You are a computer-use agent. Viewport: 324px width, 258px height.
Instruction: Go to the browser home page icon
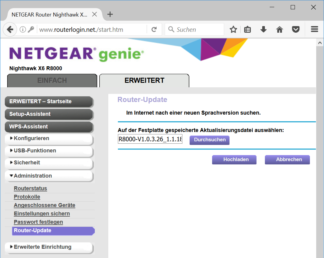279,29
